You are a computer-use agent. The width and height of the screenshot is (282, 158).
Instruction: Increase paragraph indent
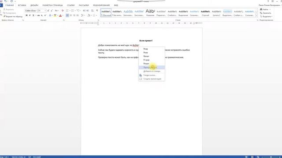pyautogui.click(x=88, y=11)
